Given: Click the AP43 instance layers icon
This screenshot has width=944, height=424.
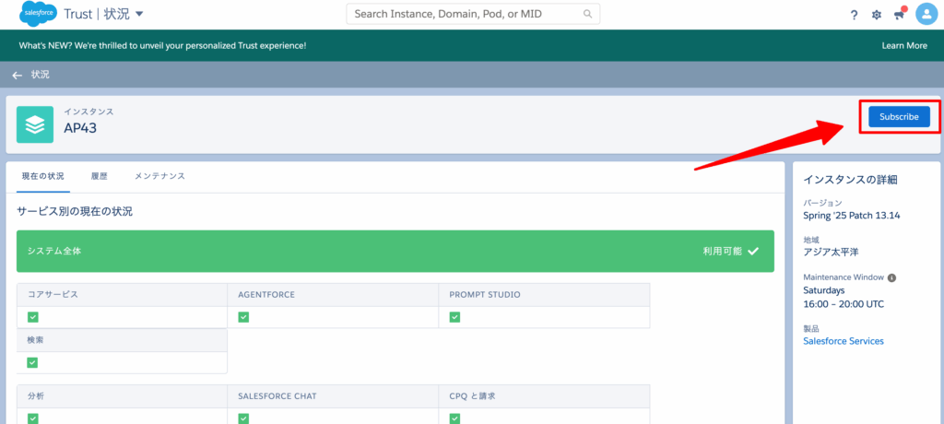Looking at the screenshot, I should (x=35, y=124).
